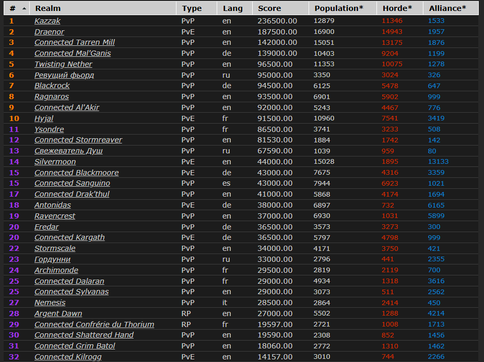The image size is (484, 362).
Task: Select Nemesis language cell 'it'
Action: pyautogui.click(x=225, y=303)
